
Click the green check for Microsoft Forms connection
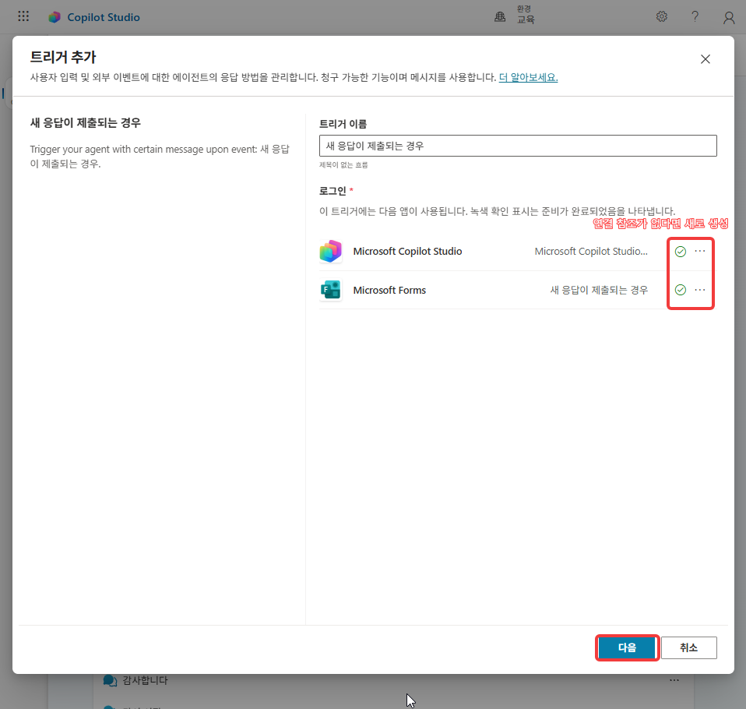pos(681,290)
